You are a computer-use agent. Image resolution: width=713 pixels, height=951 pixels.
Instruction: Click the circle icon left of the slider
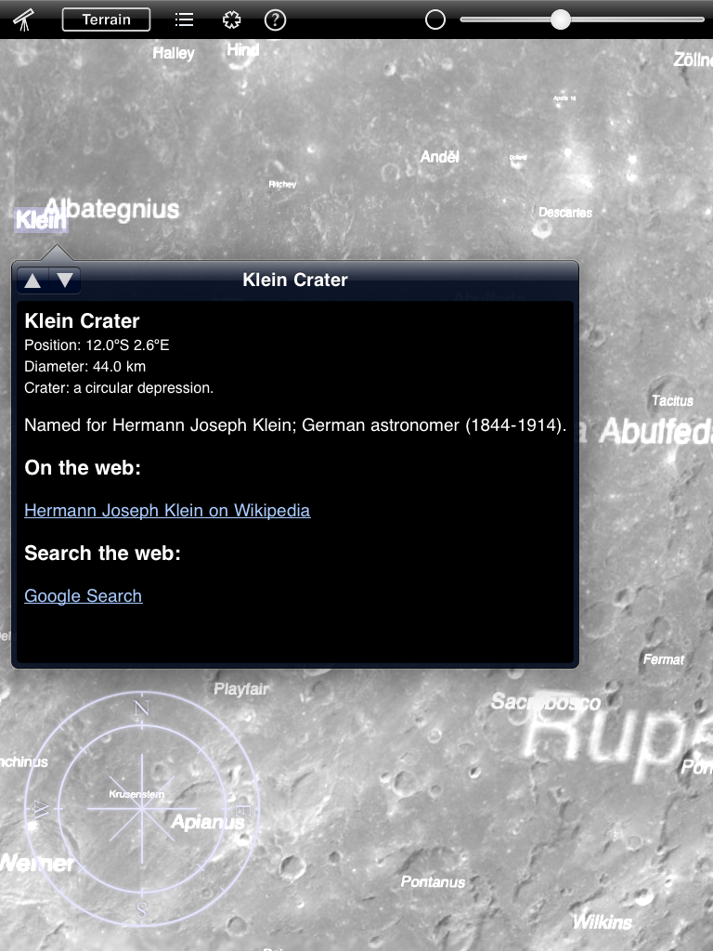point(435,20)
